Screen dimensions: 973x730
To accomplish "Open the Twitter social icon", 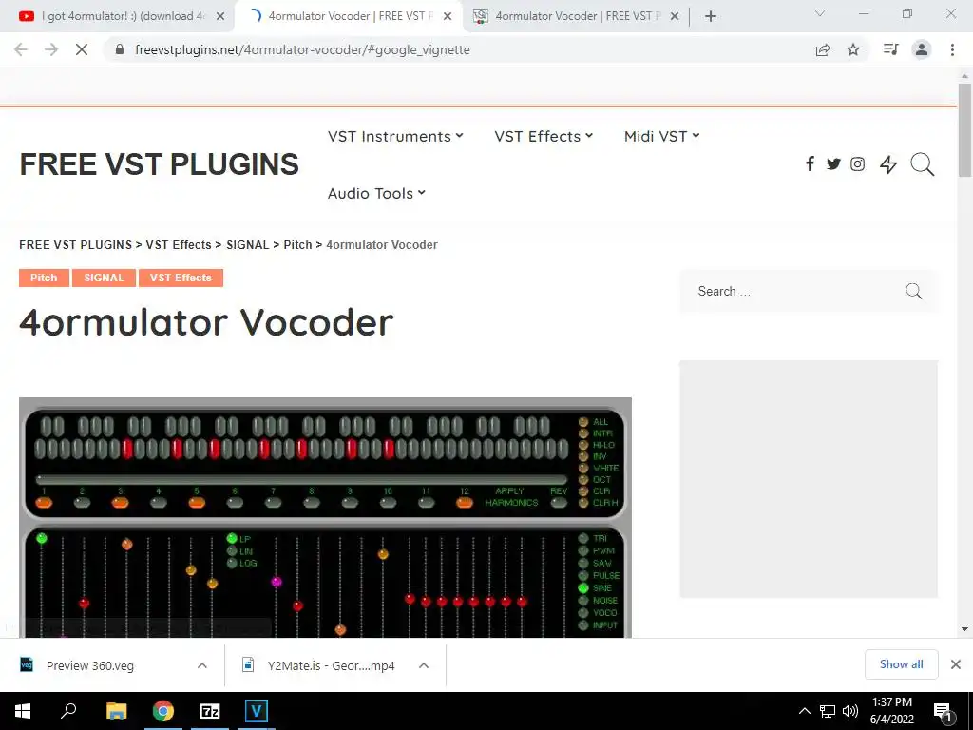I will (833, 163).
